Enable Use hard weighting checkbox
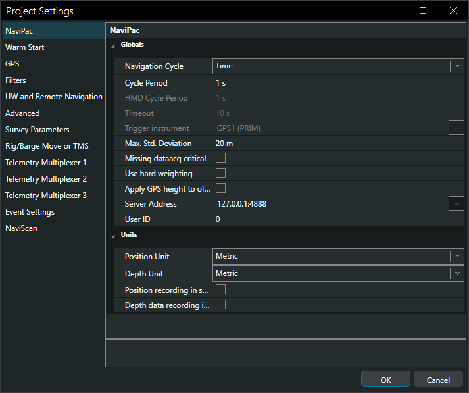Screen dimensions: 469x393 tap(221, 173)
